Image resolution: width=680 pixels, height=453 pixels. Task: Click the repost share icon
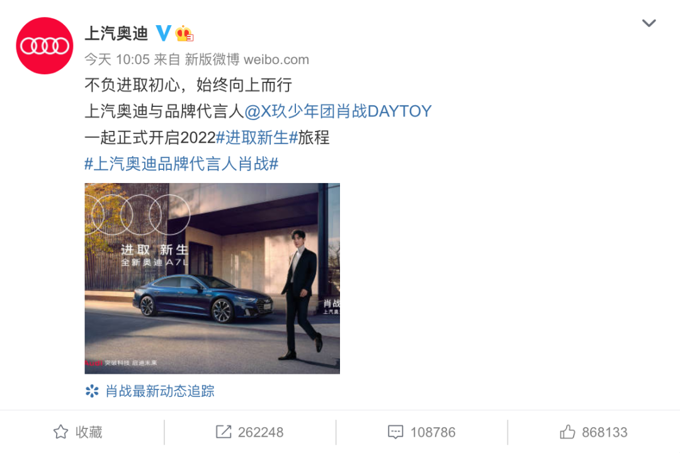(224, 432)
